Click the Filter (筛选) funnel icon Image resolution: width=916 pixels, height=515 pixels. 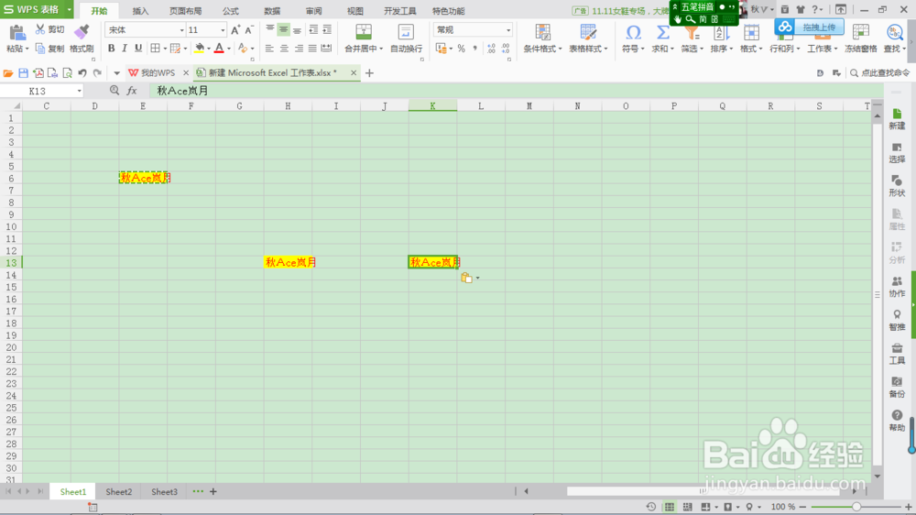coord(692,33)
